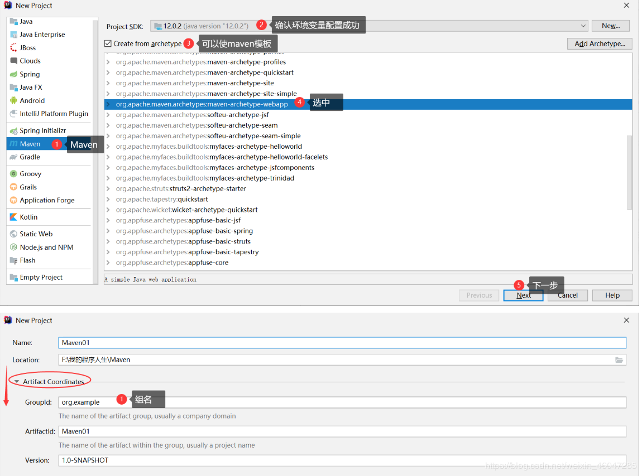The image size is (642, 476).
Task: Select the Spring leaf icon
Action: tap(13, 75)
